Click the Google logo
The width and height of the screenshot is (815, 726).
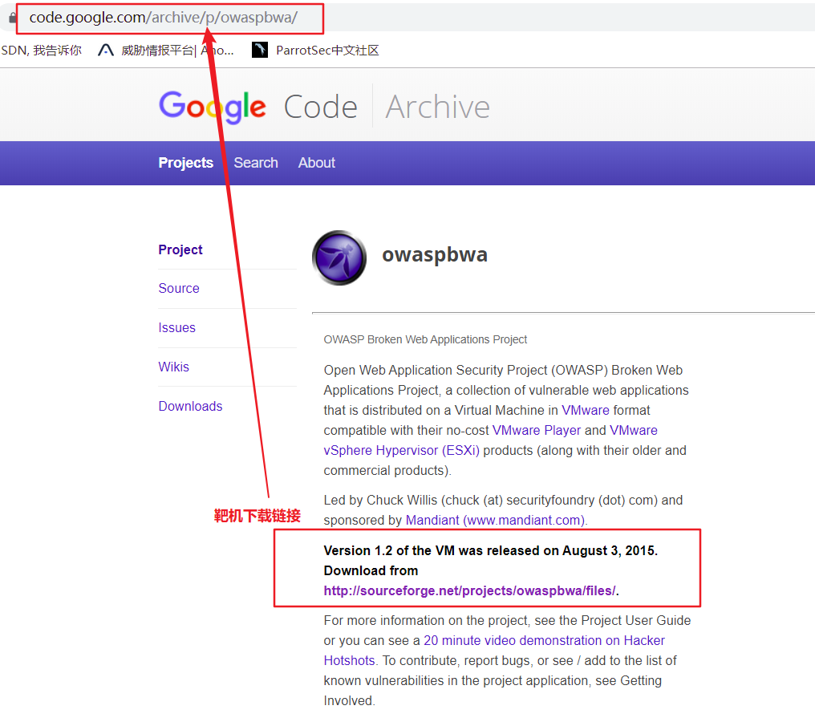(x=213, y=107)
